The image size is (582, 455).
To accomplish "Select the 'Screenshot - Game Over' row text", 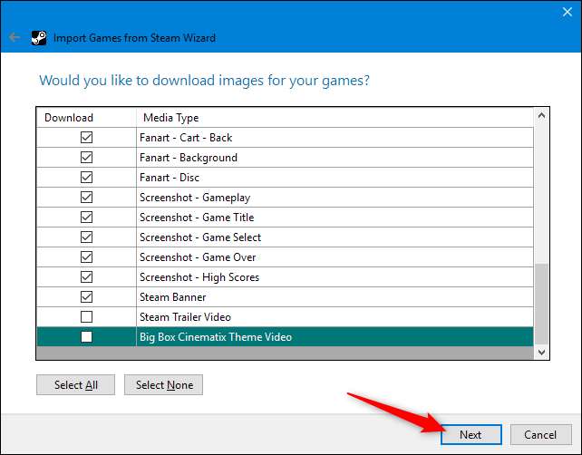I will coord(198,257).
